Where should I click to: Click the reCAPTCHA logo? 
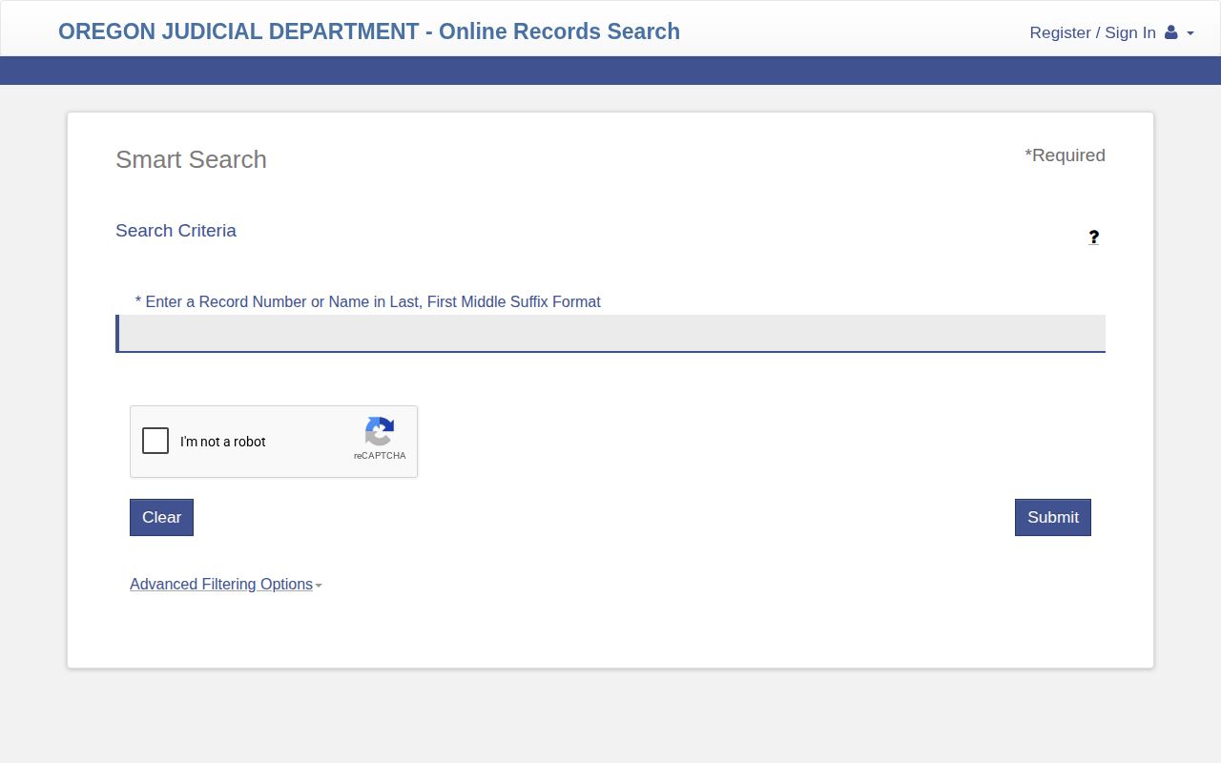[x=380, y=431]
